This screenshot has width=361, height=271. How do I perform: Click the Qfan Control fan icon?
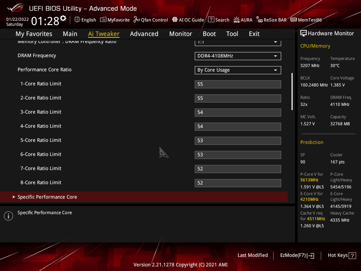(x=137, y=20)
